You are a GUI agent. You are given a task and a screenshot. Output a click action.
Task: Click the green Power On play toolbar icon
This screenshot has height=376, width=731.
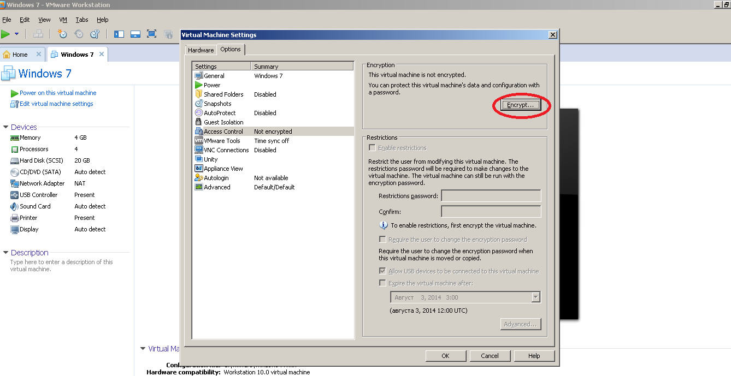click(5, 34)
